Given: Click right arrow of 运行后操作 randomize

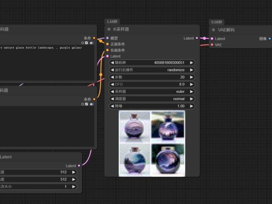Looking at the screenshot, I should pos(192,70).
